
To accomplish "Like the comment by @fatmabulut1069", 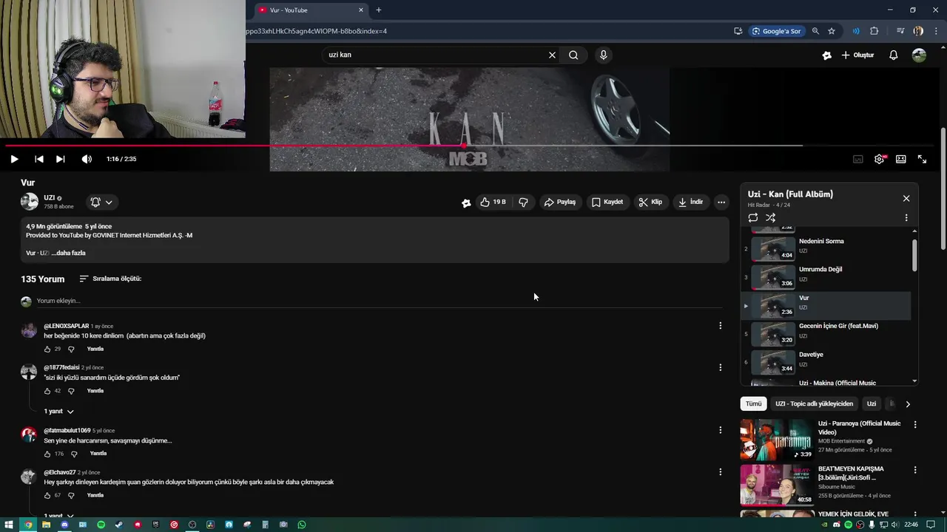I will (47, 454).
